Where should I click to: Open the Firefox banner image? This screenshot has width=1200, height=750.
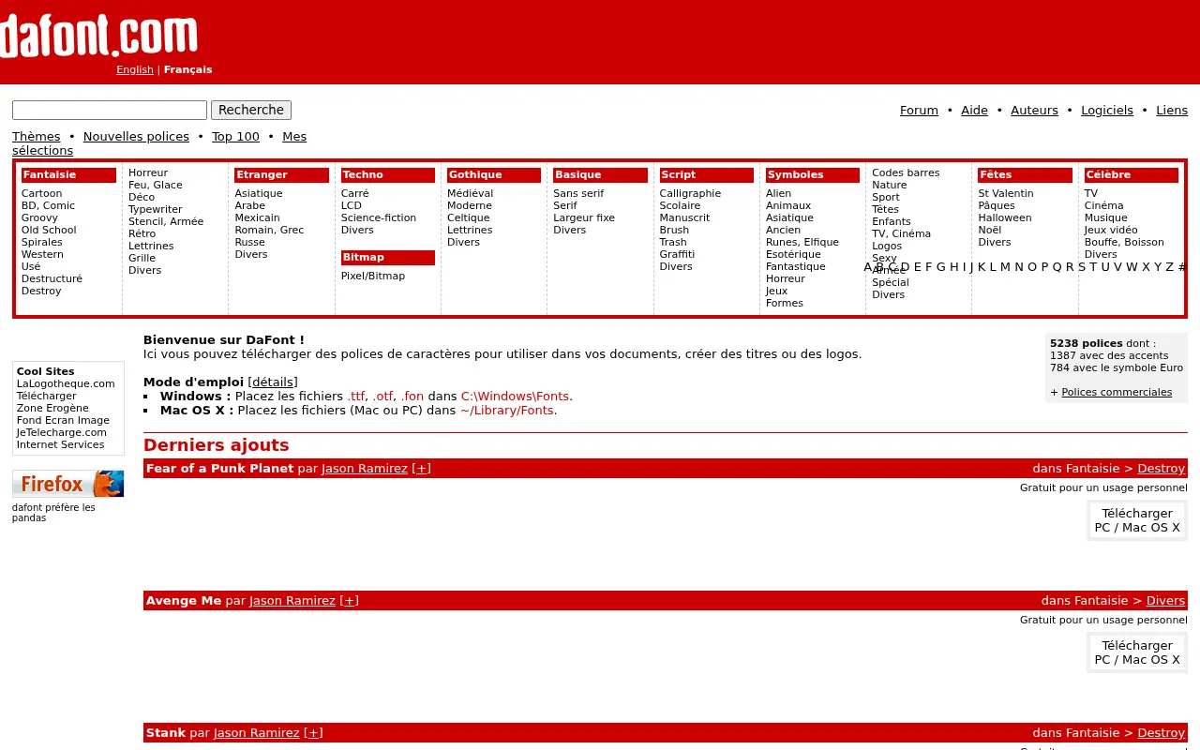[x=68, y=484]
